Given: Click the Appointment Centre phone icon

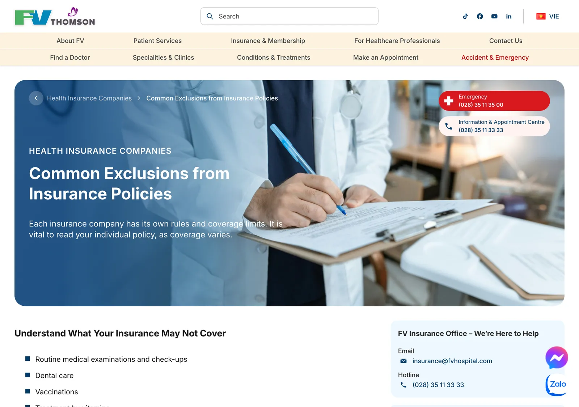Looking at the screenshot, I should click(x=449, y=126).
